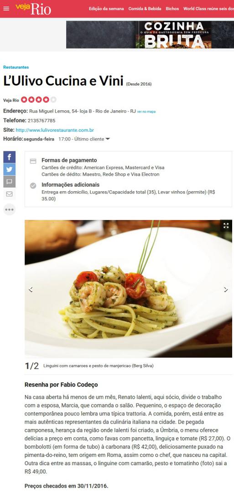Go to previous photo arrow
The height and width of the screenshot is (494, 234).
pos(31,290)
